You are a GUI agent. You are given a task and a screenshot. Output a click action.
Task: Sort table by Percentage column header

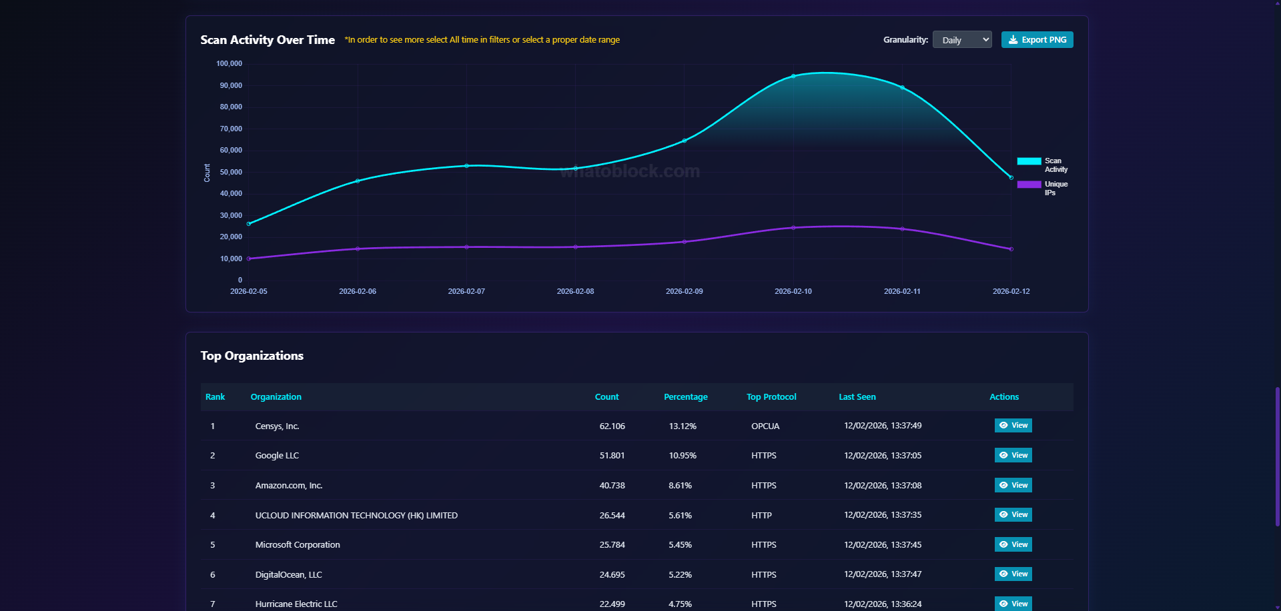[686, 397]
